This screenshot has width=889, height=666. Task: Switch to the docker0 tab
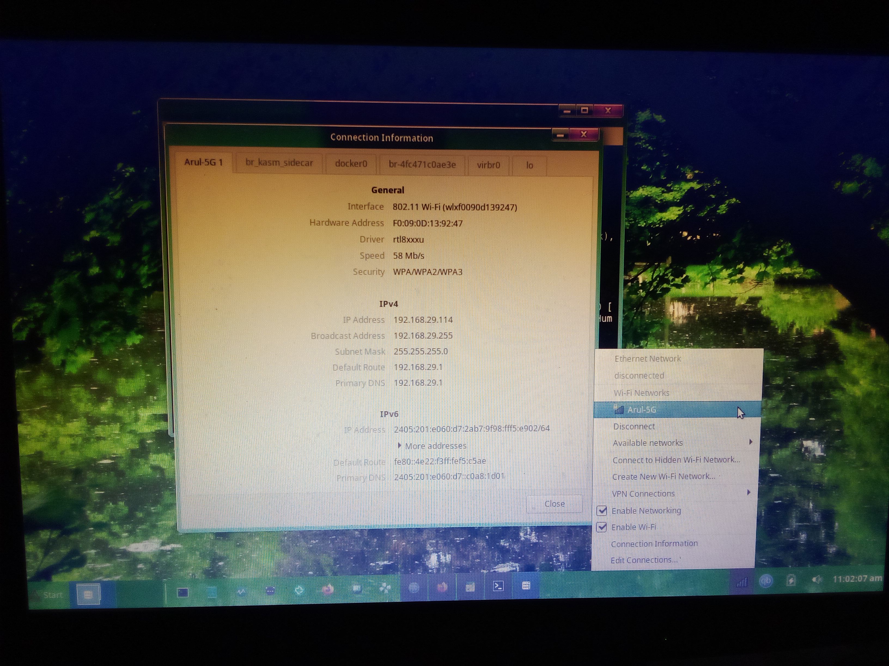pyautogui.click(x=351, y=164)
